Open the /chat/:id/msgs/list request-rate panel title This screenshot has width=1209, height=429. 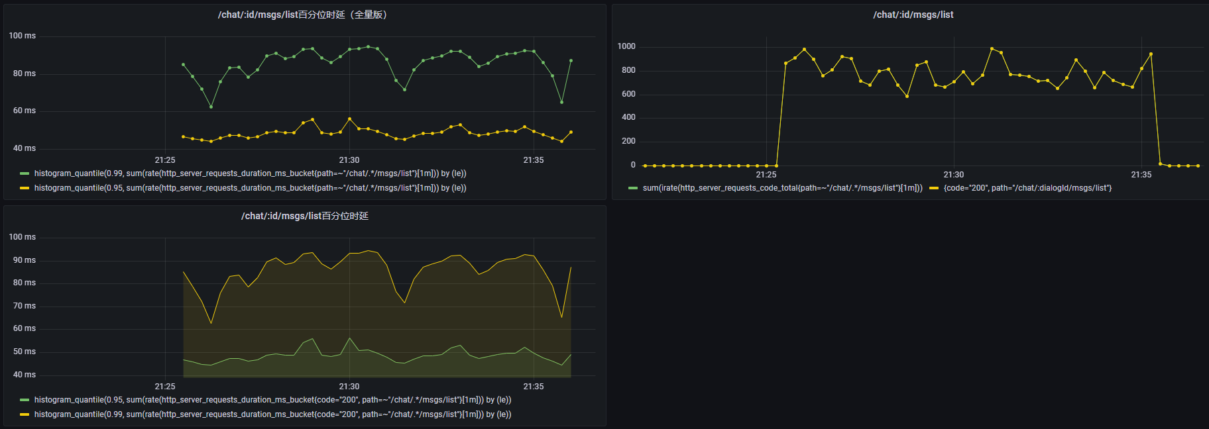pos(913,15)
